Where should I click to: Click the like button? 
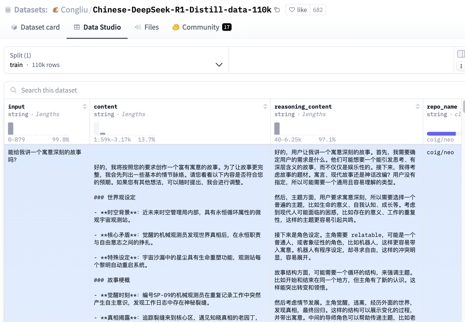(x=298, y=9)
